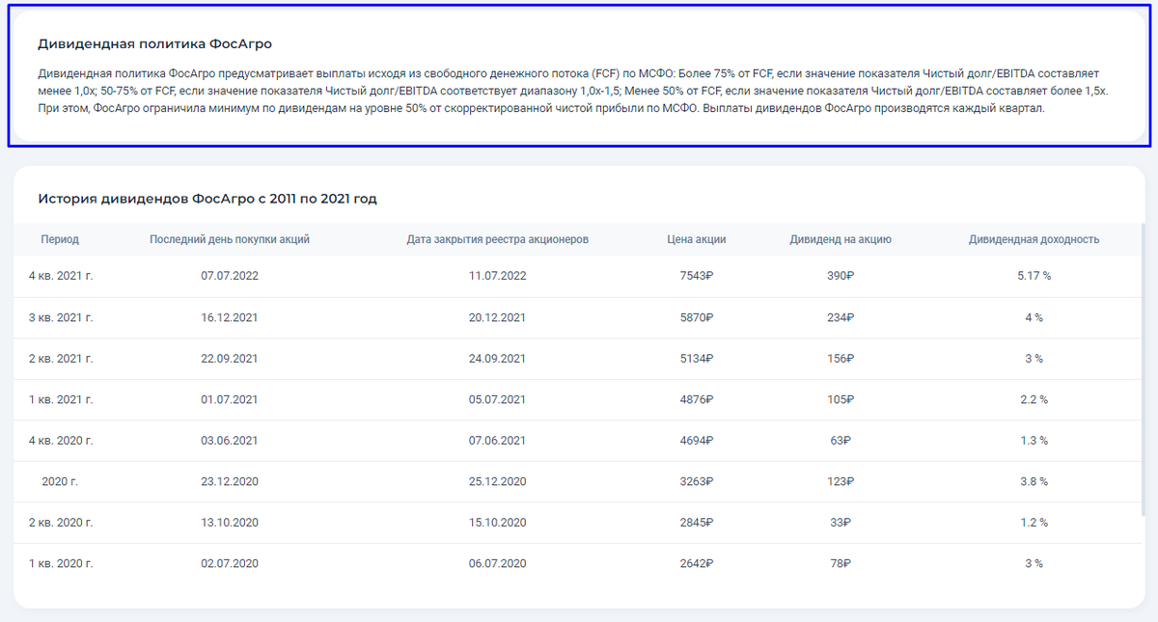Select the '4 кв. 2021 г.' period cell
The image size is (1158, 622).
[x=61, y=276]
